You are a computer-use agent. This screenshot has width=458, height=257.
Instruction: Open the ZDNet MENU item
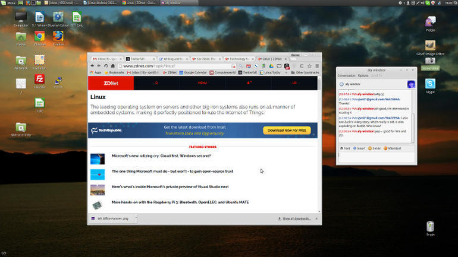[x=202, y=83]
